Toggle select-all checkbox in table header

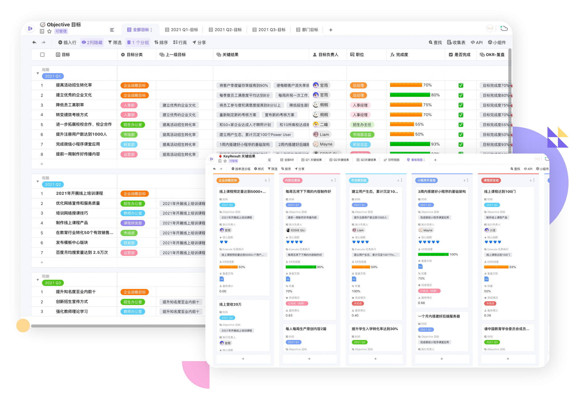[42, 55]
